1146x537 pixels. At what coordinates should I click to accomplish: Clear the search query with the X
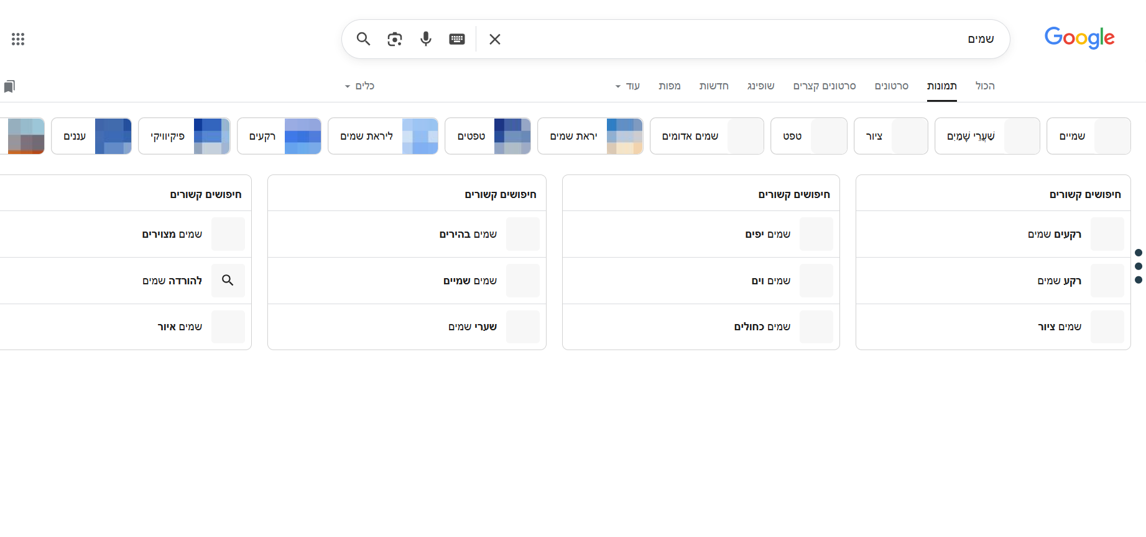495,39
